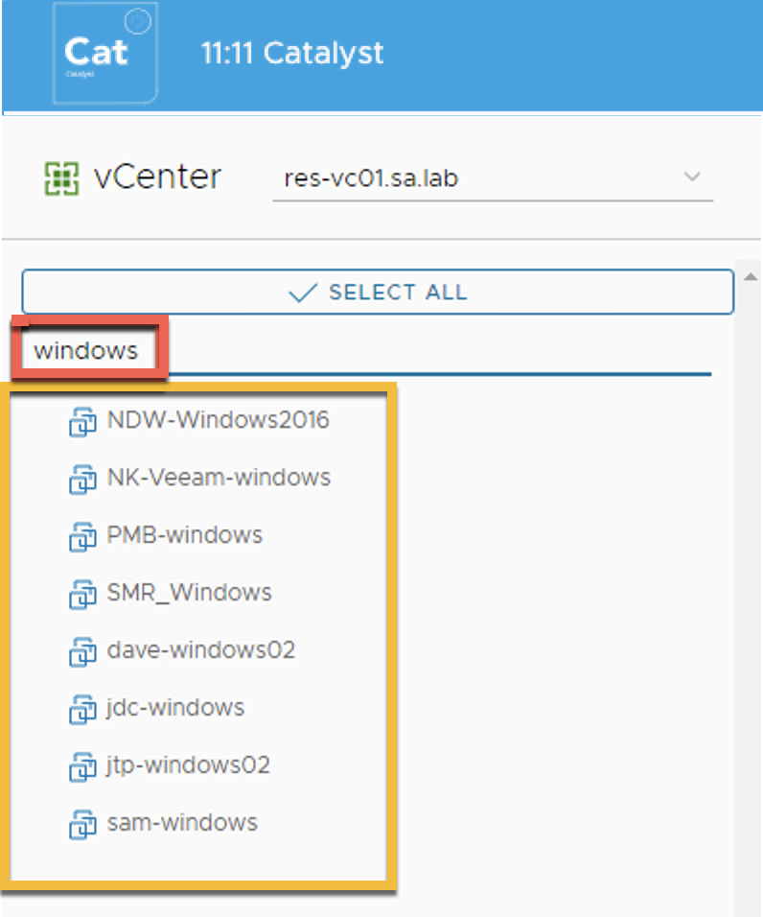Select the dave-windows02 list item
The image size is (763, 917).
point(201,650)
